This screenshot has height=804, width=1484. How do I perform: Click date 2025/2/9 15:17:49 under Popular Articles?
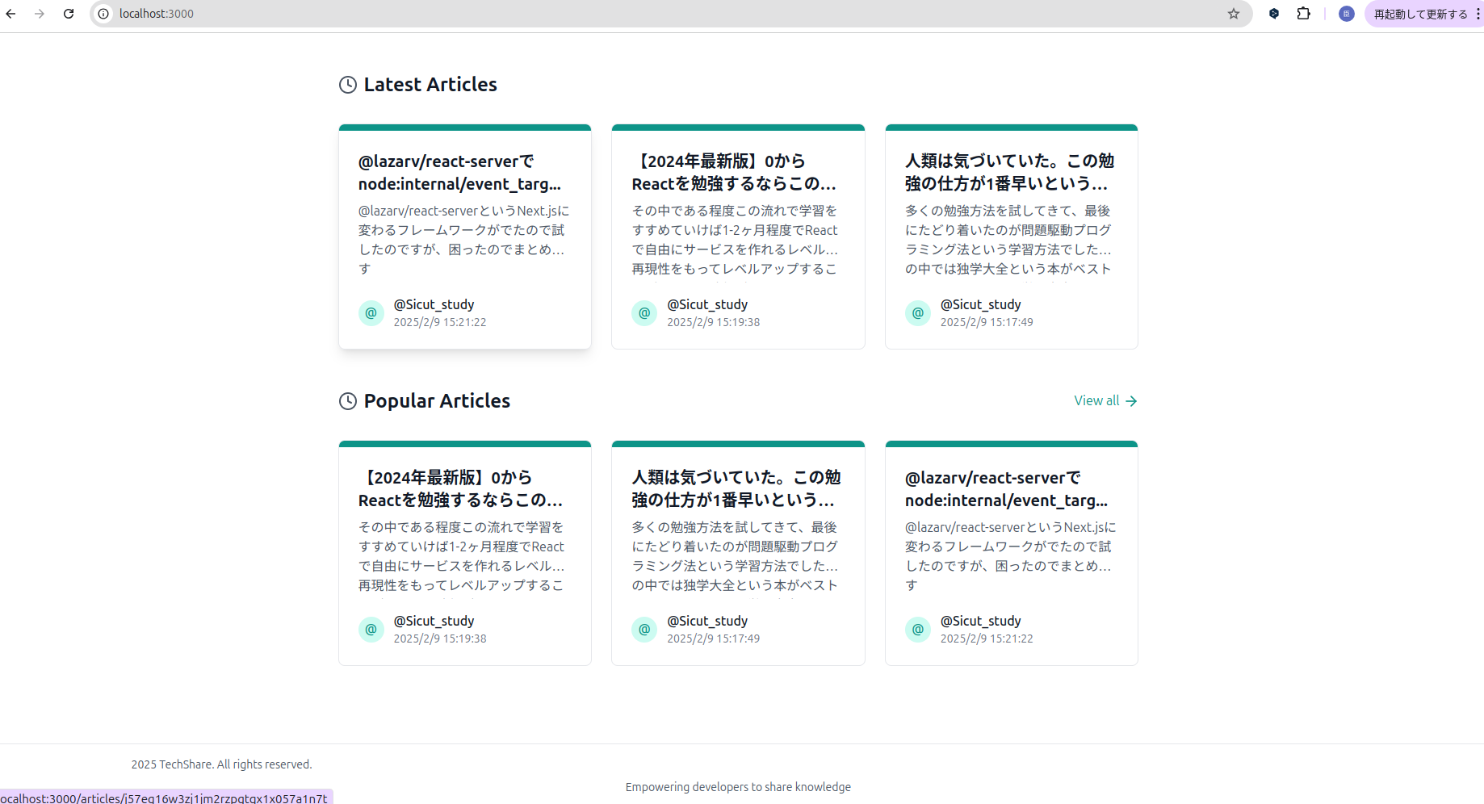point(714,639)
